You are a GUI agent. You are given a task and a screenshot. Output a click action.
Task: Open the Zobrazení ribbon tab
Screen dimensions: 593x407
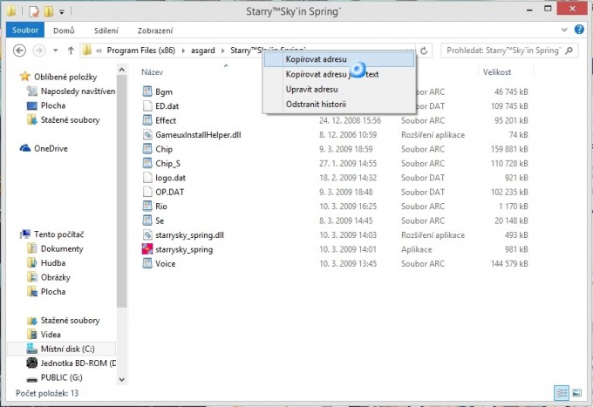click(x=155, y=31)
